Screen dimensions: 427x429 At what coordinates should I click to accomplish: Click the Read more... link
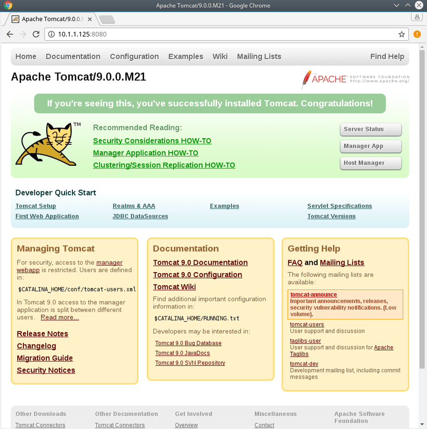[x=60, y=317]
